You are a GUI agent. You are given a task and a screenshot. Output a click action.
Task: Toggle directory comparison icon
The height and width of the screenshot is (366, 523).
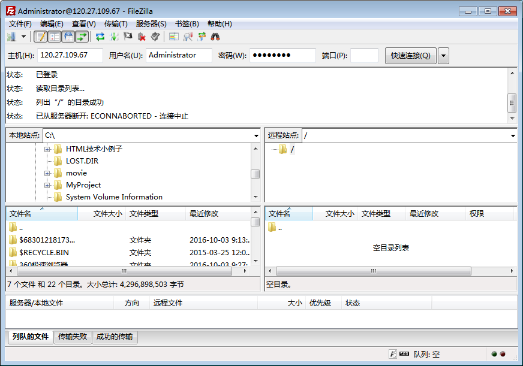pos(188,37)
